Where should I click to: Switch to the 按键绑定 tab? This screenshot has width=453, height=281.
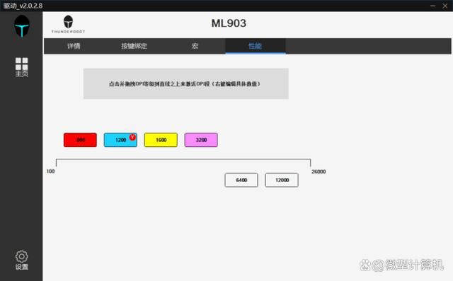pyautogui.click(x=134, y=46)
